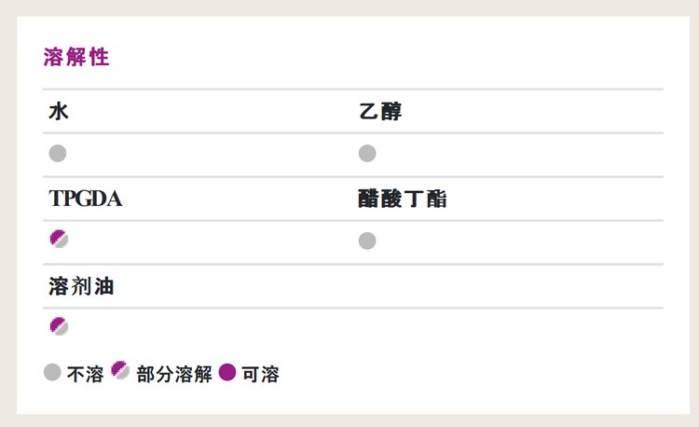Click the 醋酸丁酯 solvent label
The width and height of the screenshot is (699, 427).
[403, 199]
